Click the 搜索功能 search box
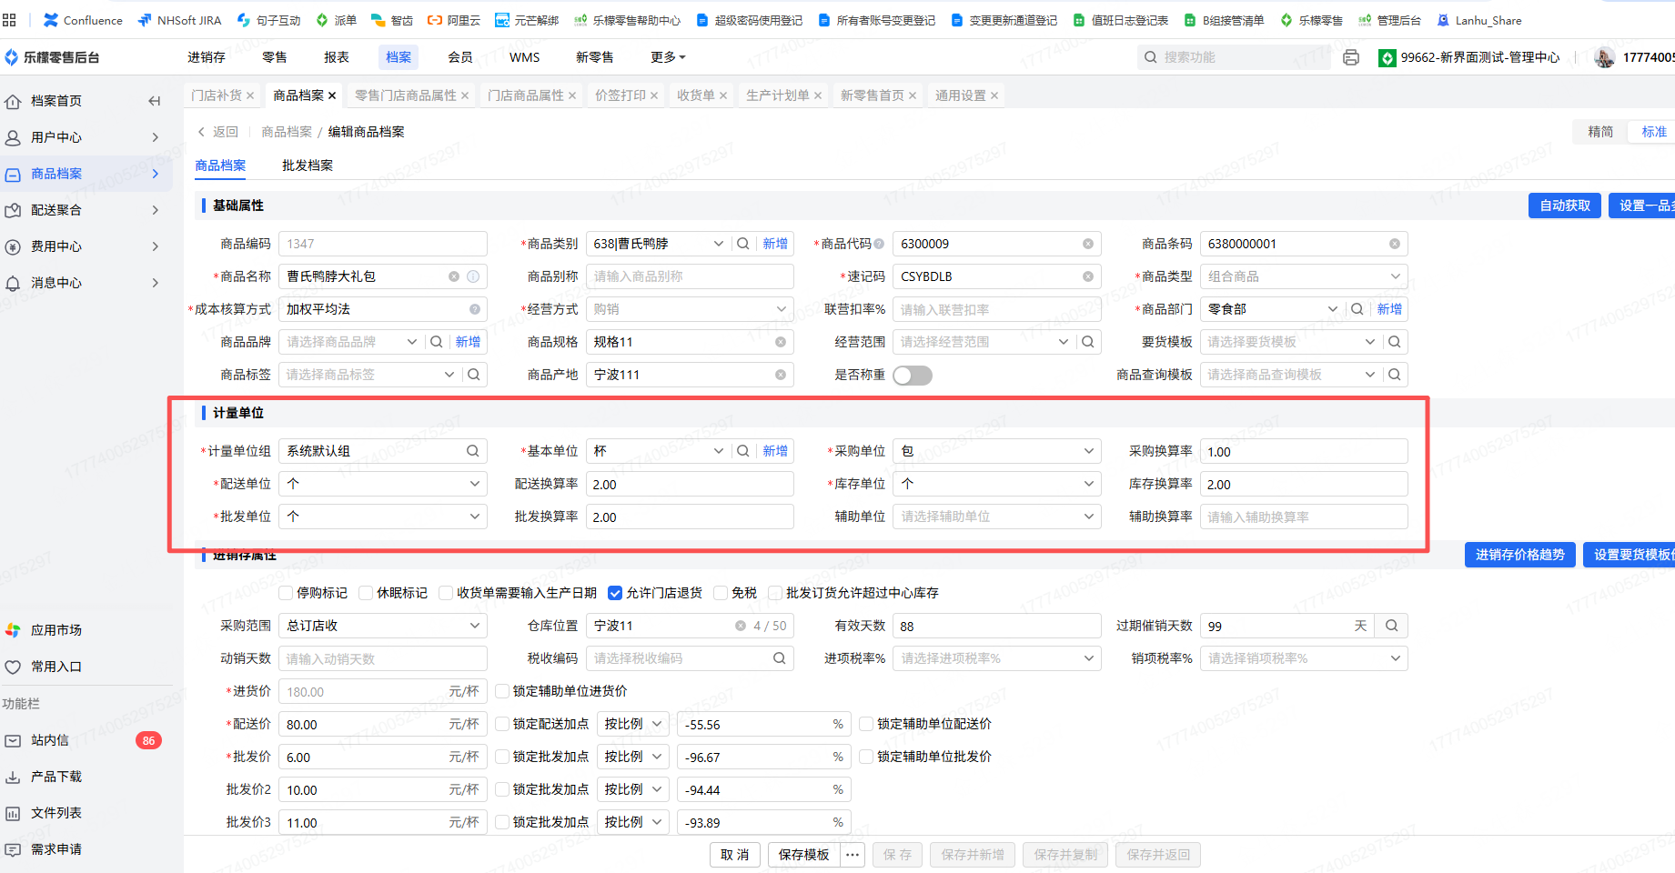 point(1233,57)
